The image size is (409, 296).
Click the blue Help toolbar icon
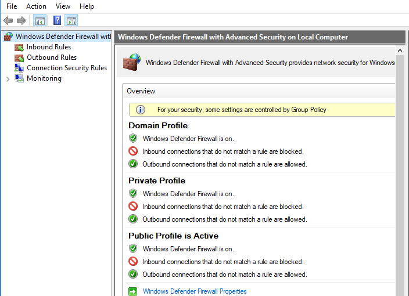[x=57, y=21]
